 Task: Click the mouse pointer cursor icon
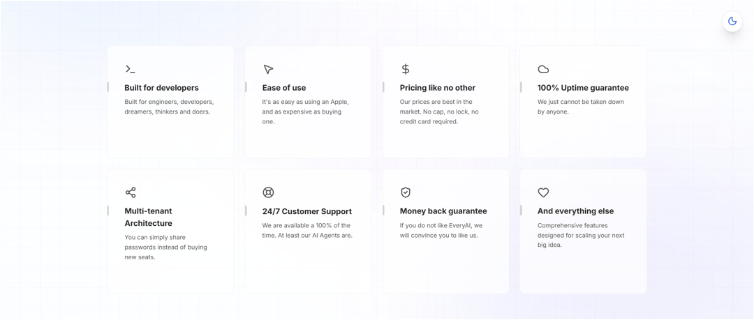tap(268, 69)
